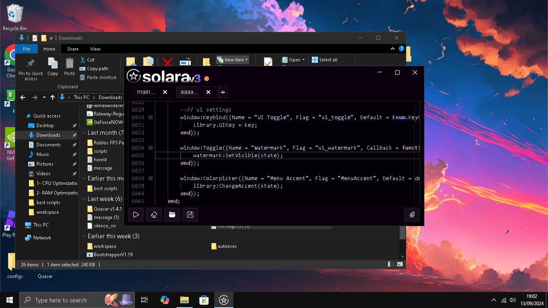Image resolution: width=548 pixels, height=308 pixels.
Task: Go up one folder with the up arrow
Action: click(x=53, y=97)
